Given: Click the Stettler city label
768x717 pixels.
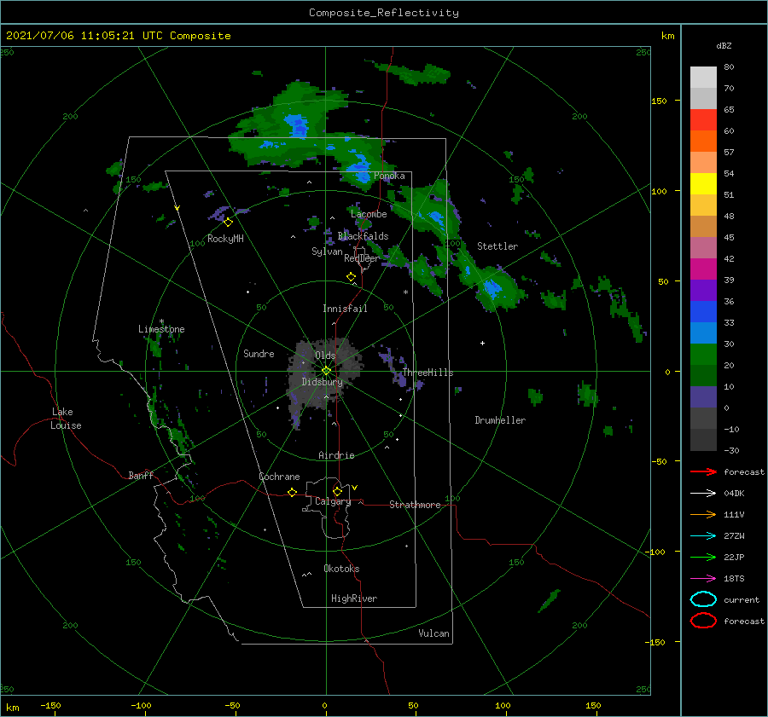Looking at the screenshot, I should [497, 246].
